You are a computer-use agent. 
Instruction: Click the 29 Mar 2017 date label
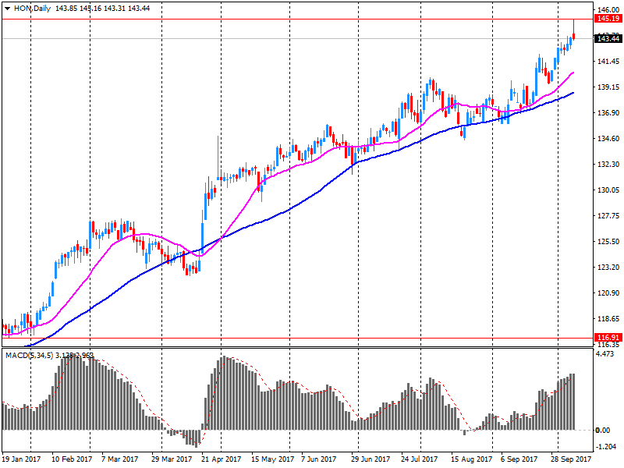pyautogui.click(x=172, y=459)
